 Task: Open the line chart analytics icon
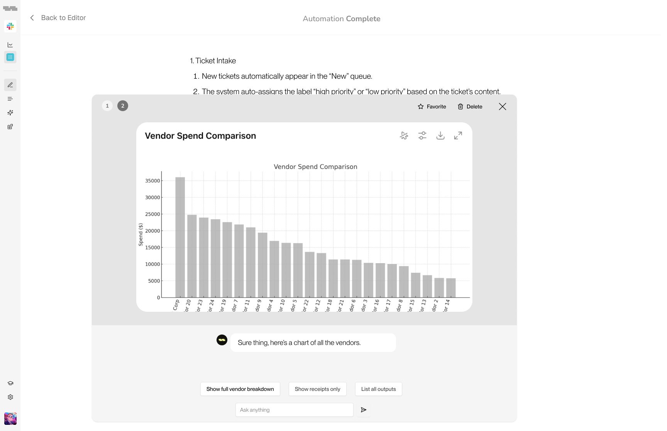pos(10,45)
